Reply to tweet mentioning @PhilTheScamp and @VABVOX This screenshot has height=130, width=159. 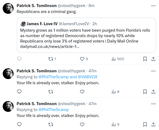19,92
